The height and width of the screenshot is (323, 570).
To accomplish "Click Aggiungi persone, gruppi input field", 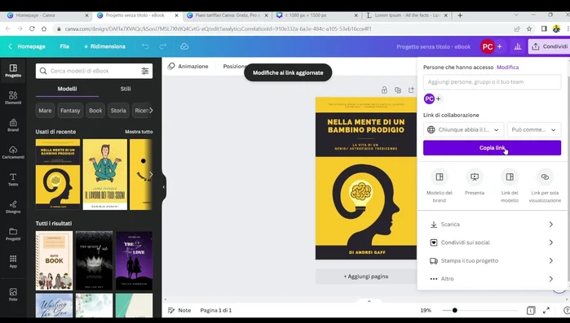I will tap(492, 82).
